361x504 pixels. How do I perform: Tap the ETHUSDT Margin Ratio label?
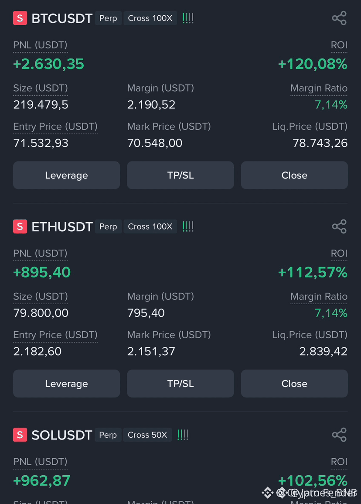tap(319, 297)
